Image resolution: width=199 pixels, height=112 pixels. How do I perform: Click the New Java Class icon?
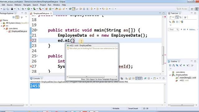tap(50, 9)
